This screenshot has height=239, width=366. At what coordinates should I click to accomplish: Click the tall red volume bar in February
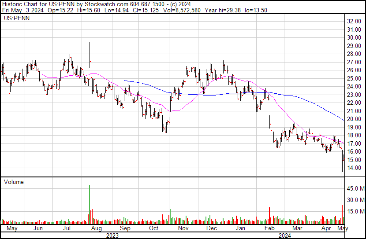pyautogui.click(x=269, y=216)
